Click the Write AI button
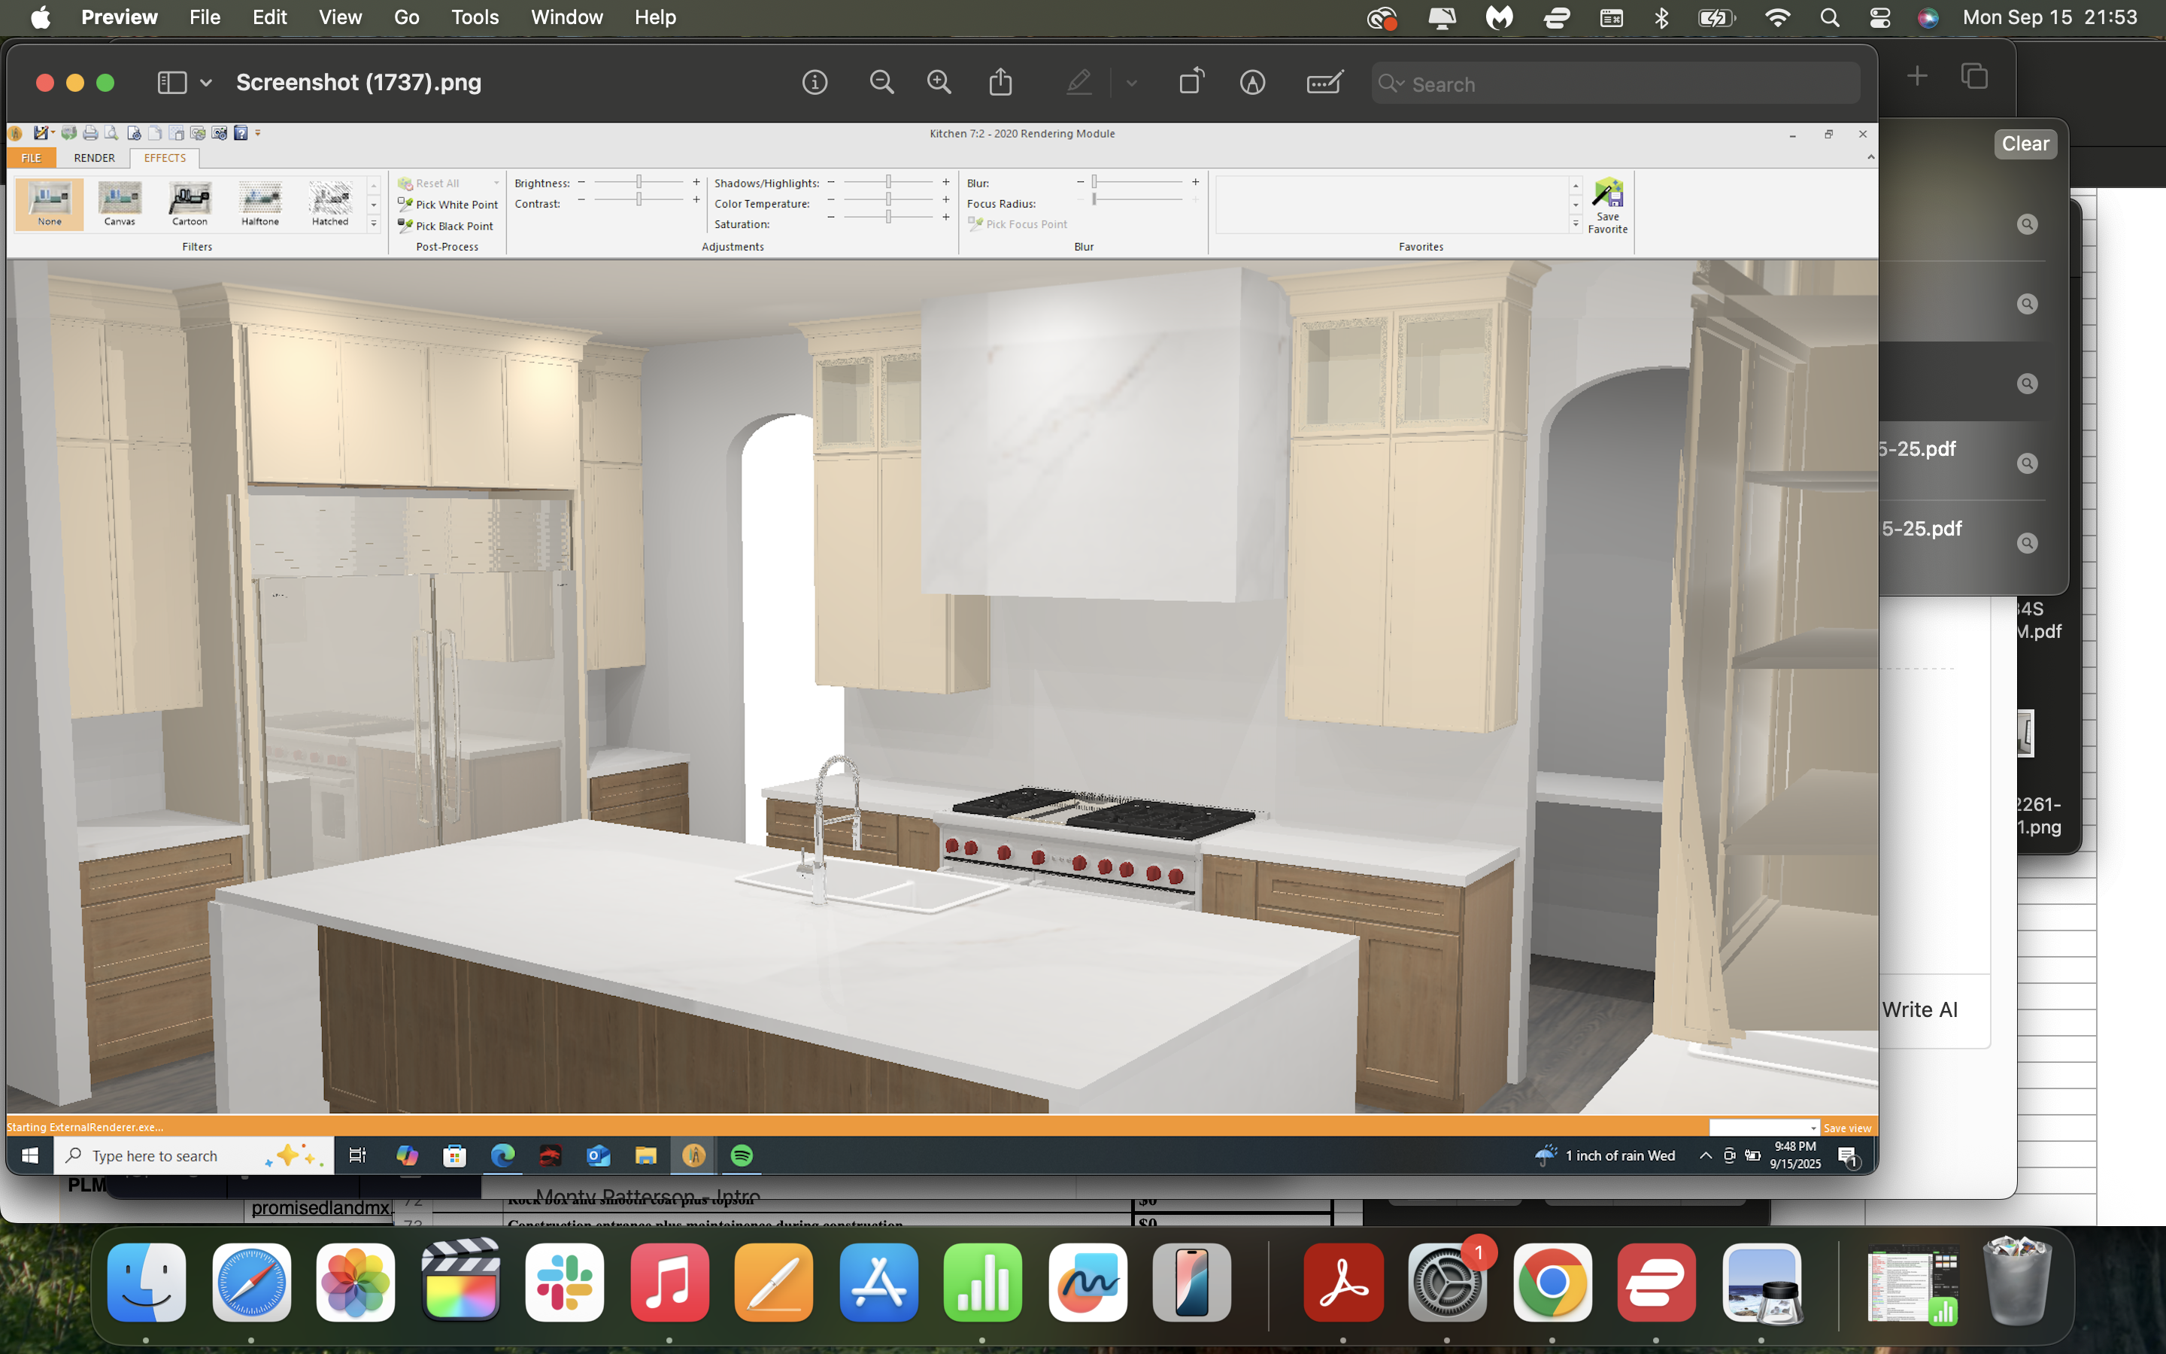Viewport: 2166px width, 1354px height. pyautogui.click(x=1919, y=1009)
